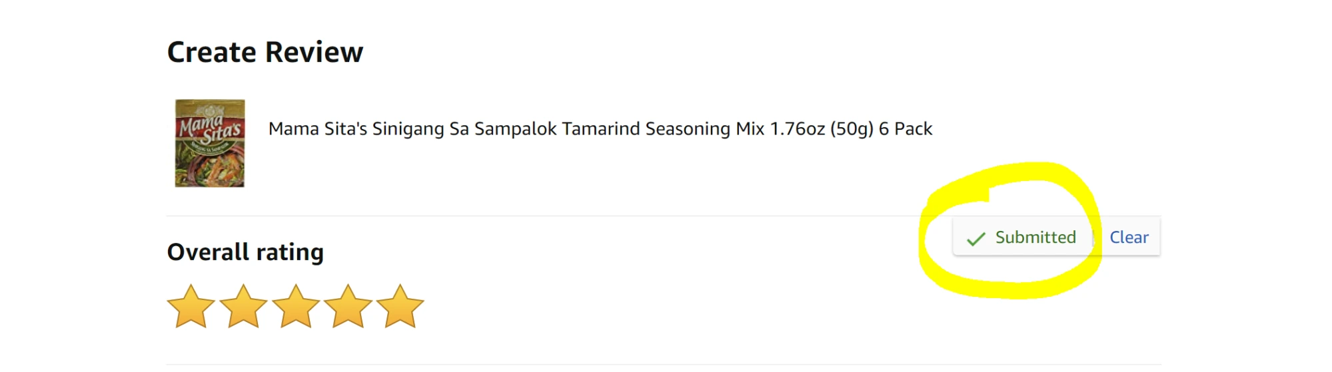
Task: Clear the submitted star rating
Action: pos(1129,238)
